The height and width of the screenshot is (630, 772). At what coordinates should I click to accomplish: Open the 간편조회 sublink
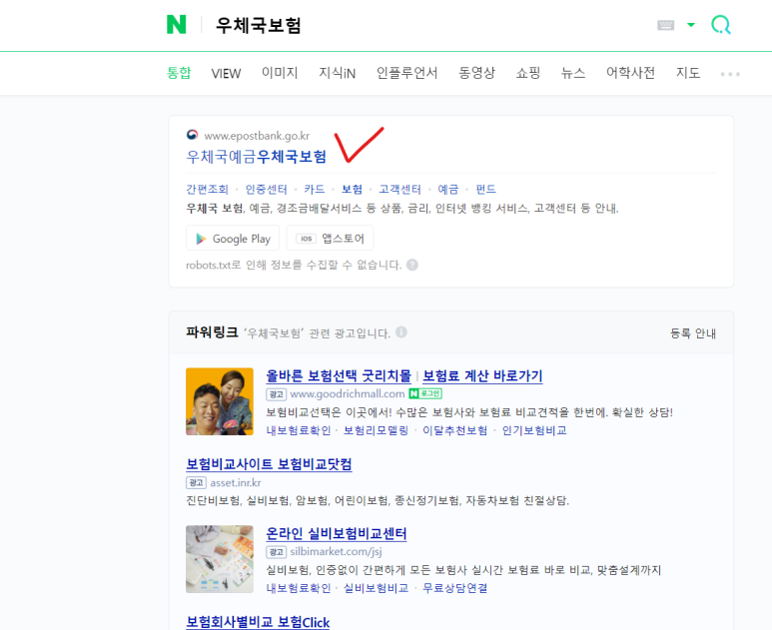point(208,189)
